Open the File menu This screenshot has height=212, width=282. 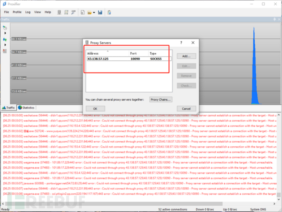7,12
